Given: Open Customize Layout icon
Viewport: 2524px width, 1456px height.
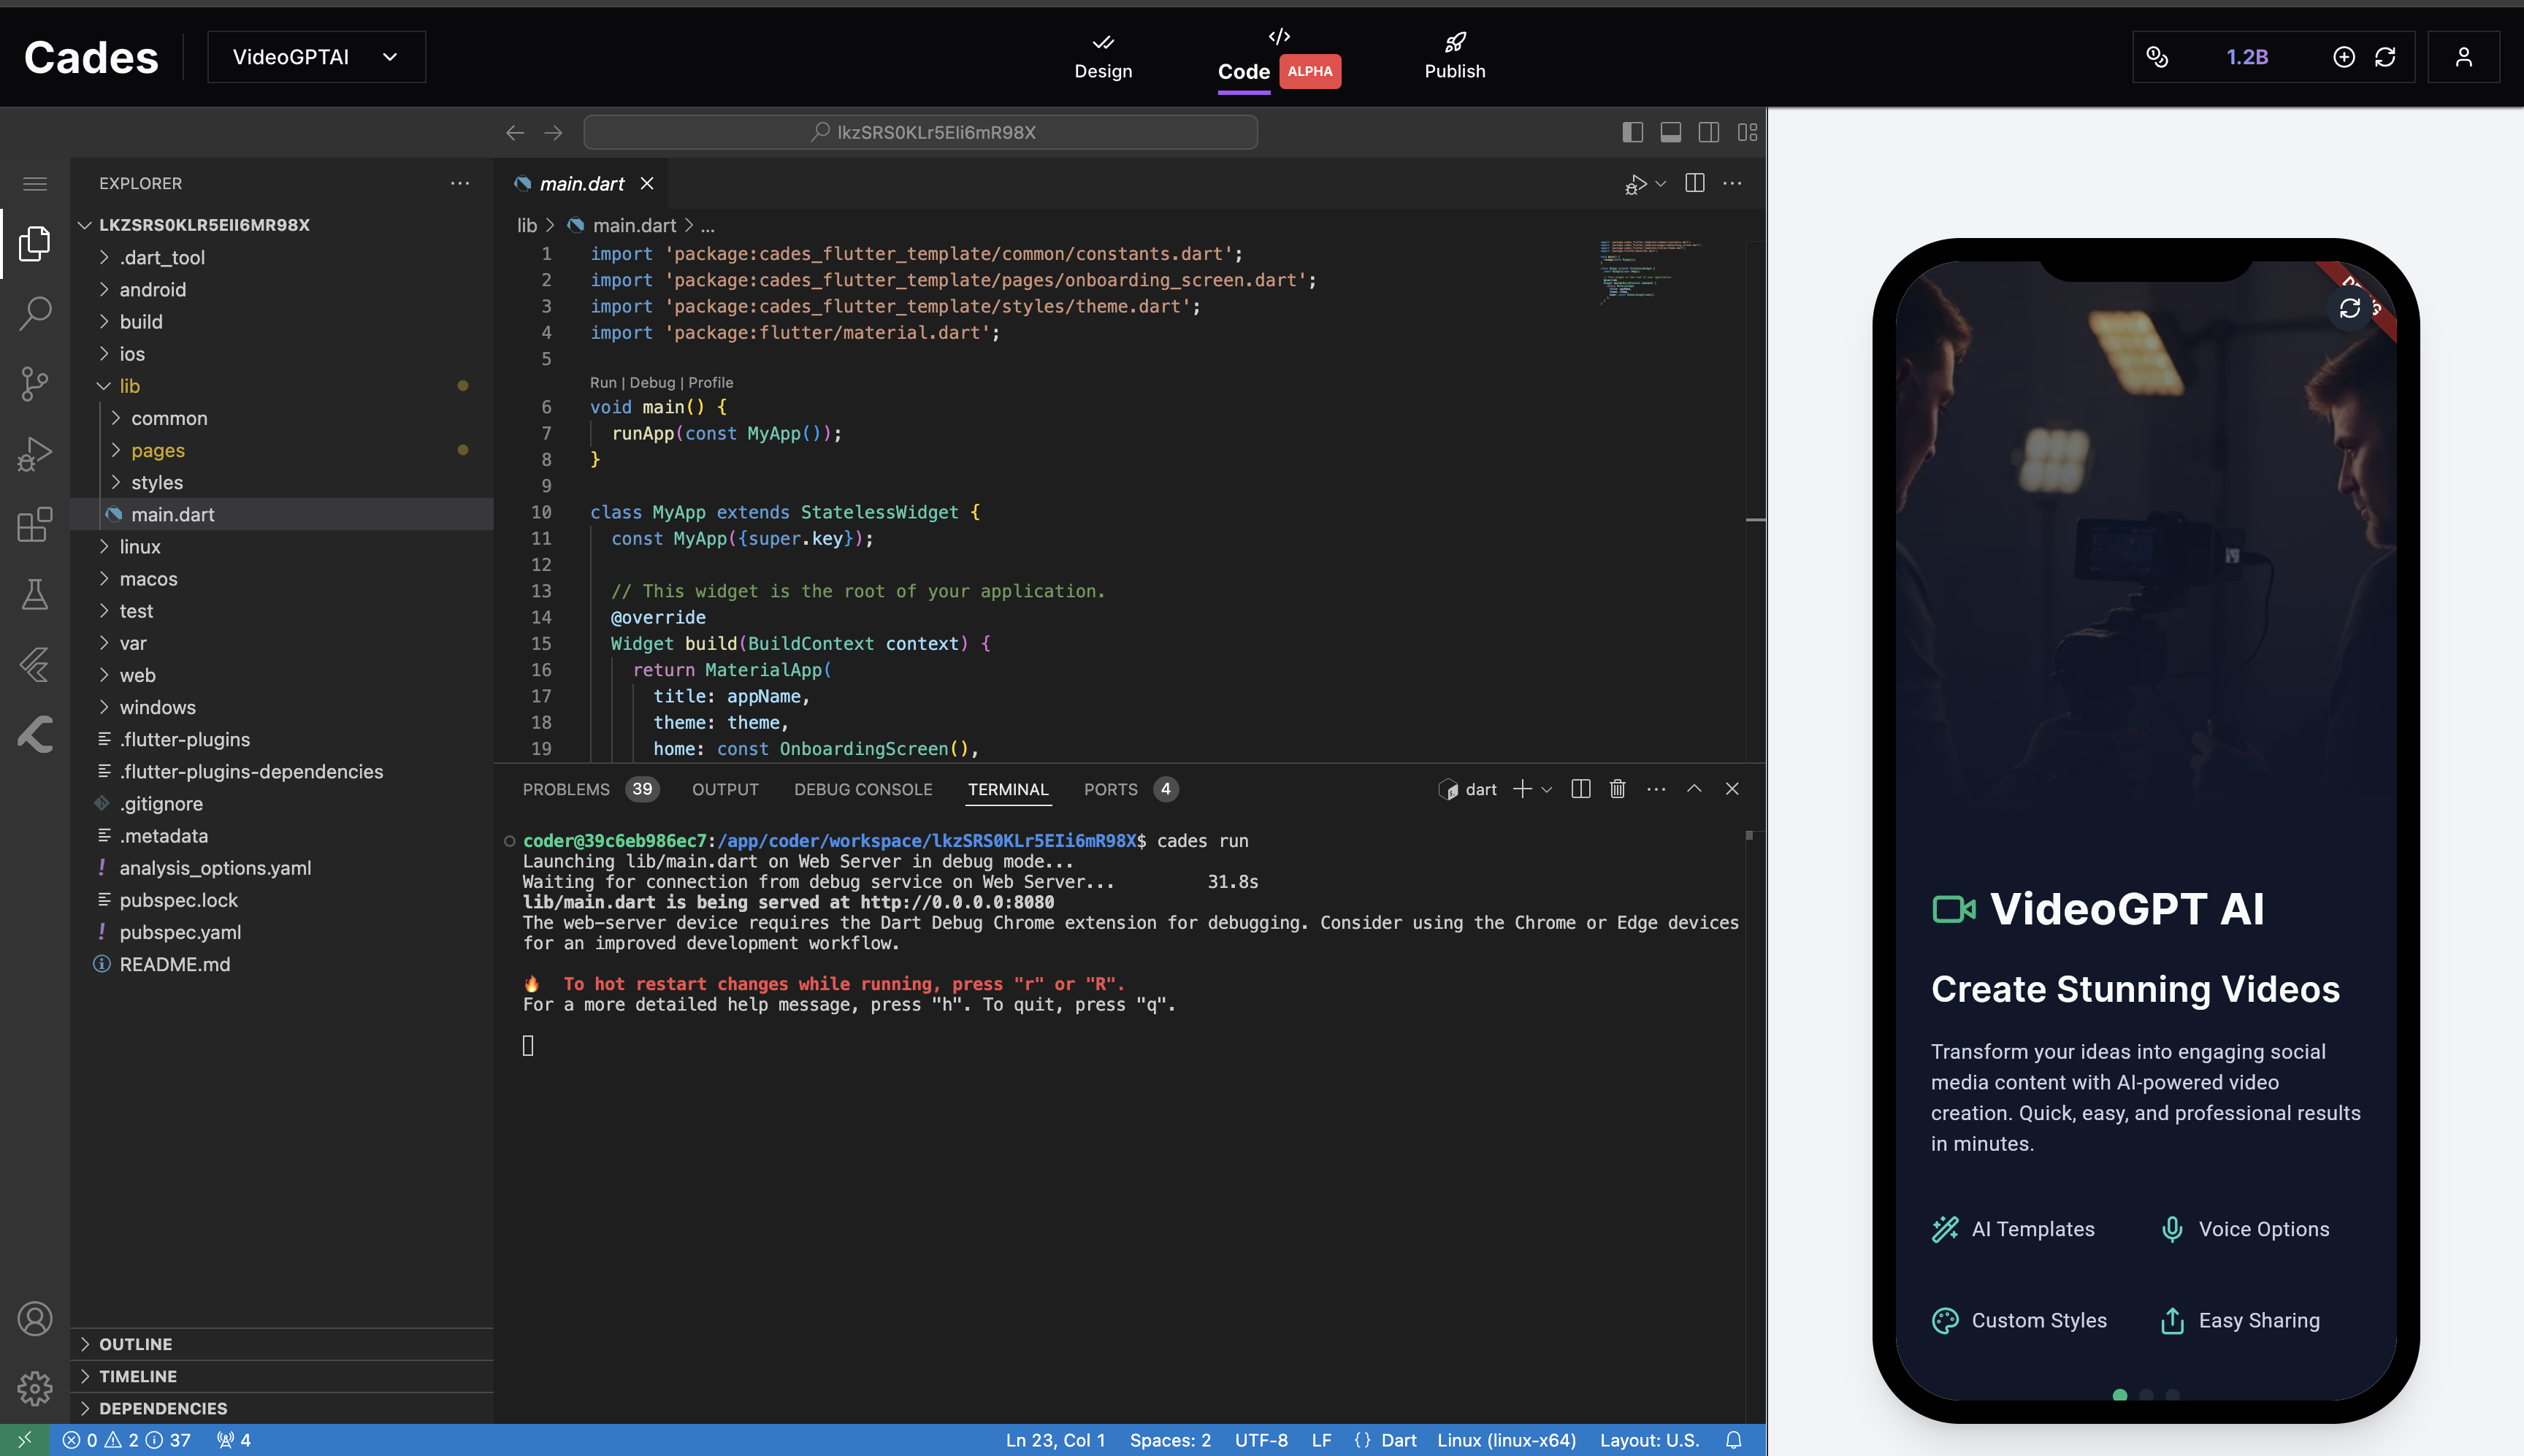Looking at the screenshot, I should click(x=1747, y=132).
